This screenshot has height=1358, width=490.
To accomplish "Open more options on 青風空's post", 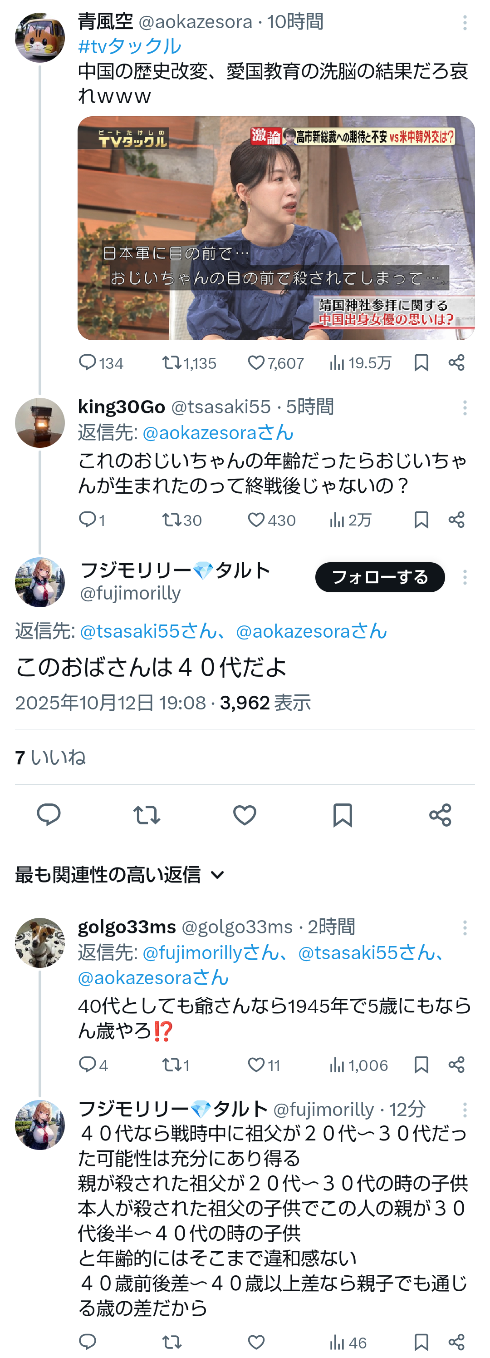I will pyautogui.click(x=465, y=23).
